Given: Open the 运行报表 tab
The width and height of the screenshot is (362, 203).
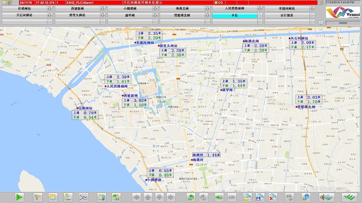Looking at the screenshot, I should pos(287,15).
